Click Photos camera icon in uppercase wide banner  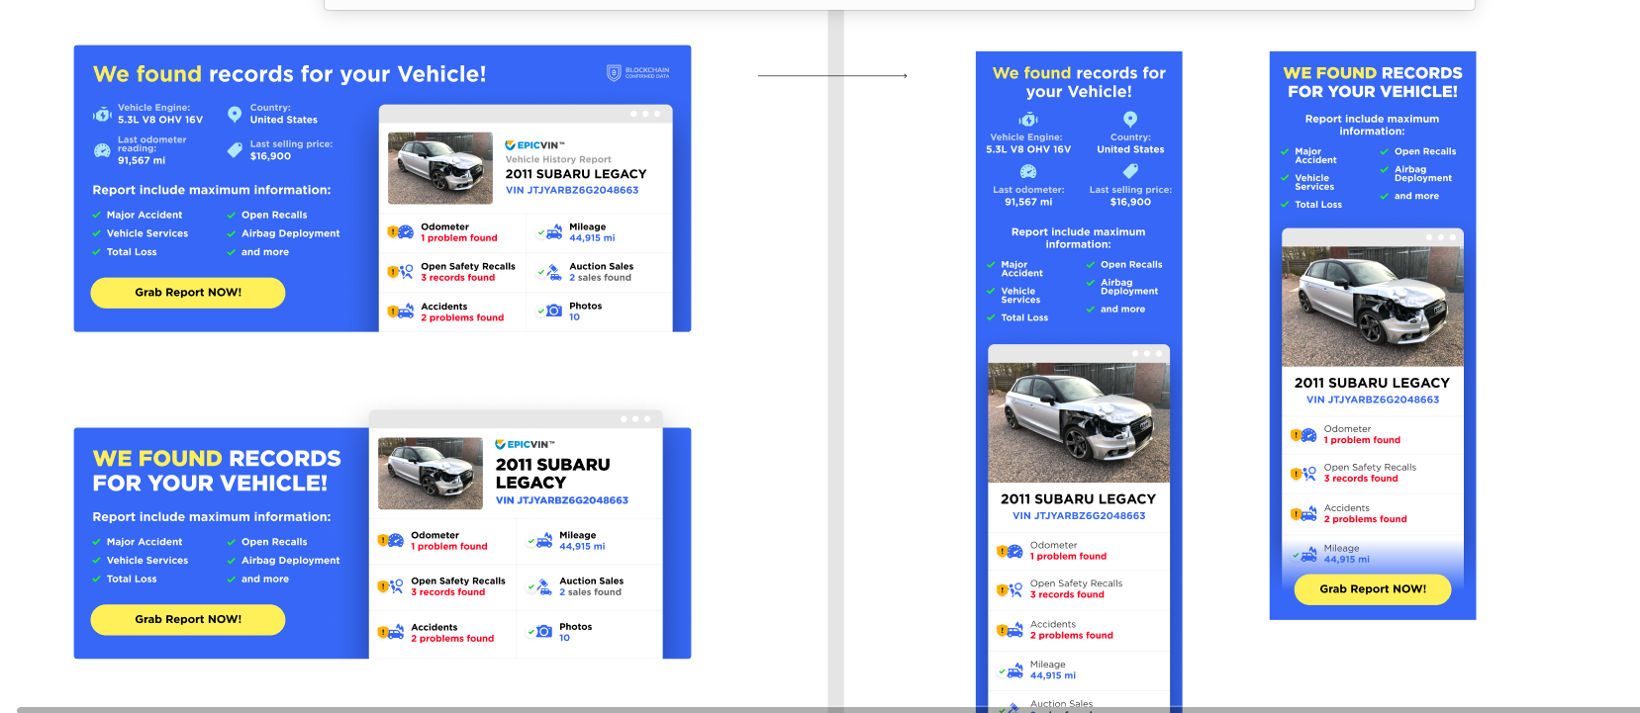(540, 632)
